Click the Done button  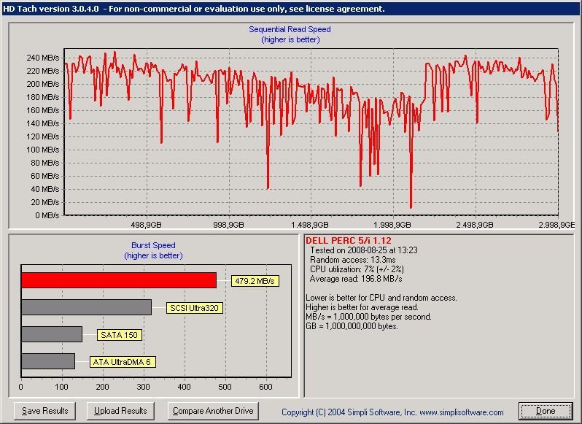(x=546, y=411)
